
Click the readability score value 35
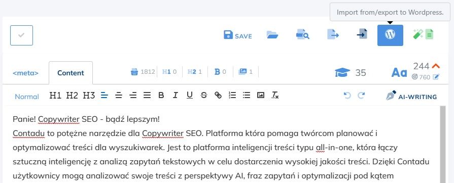point(361,73)
